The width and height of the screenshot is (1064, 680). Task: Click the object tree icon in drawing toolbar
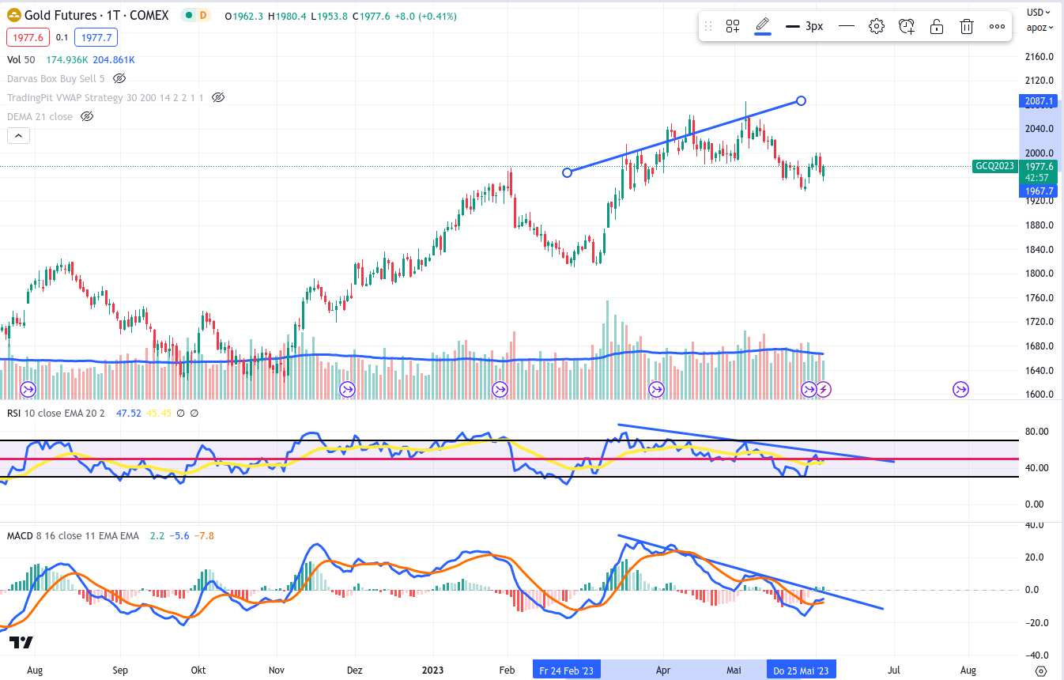pos(732,25)
